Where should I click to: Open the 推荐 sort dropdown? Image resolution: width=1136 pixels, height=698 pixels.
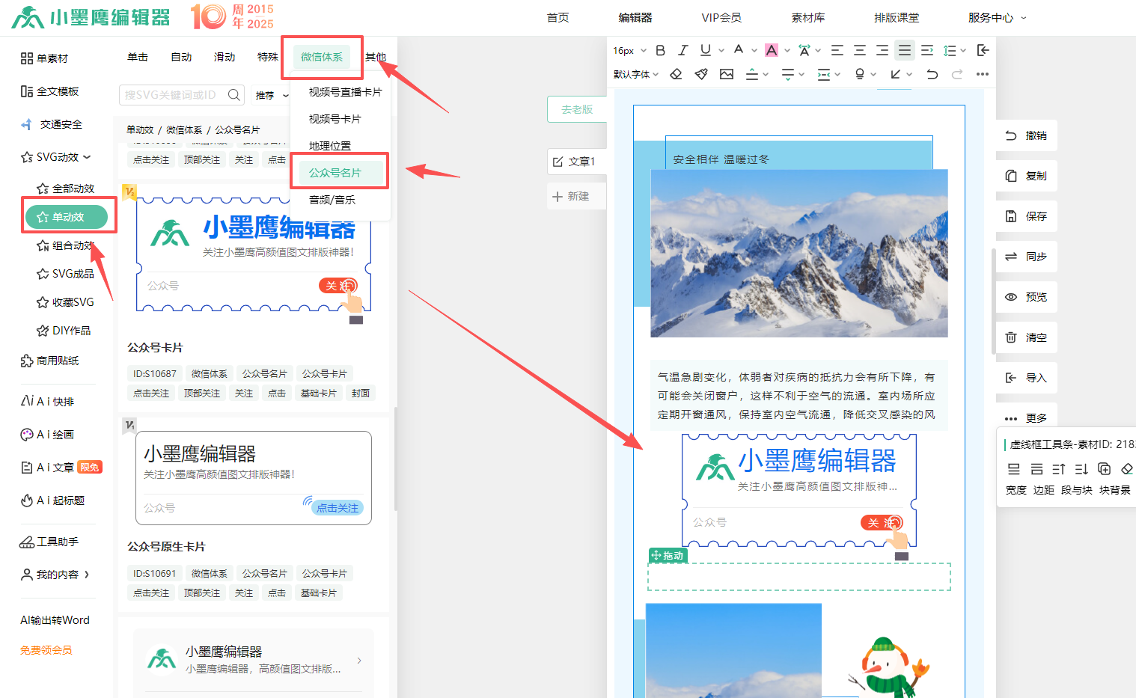[x=272, y=95]
